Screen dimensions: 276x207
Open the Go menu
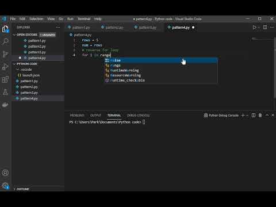[61, 19]
